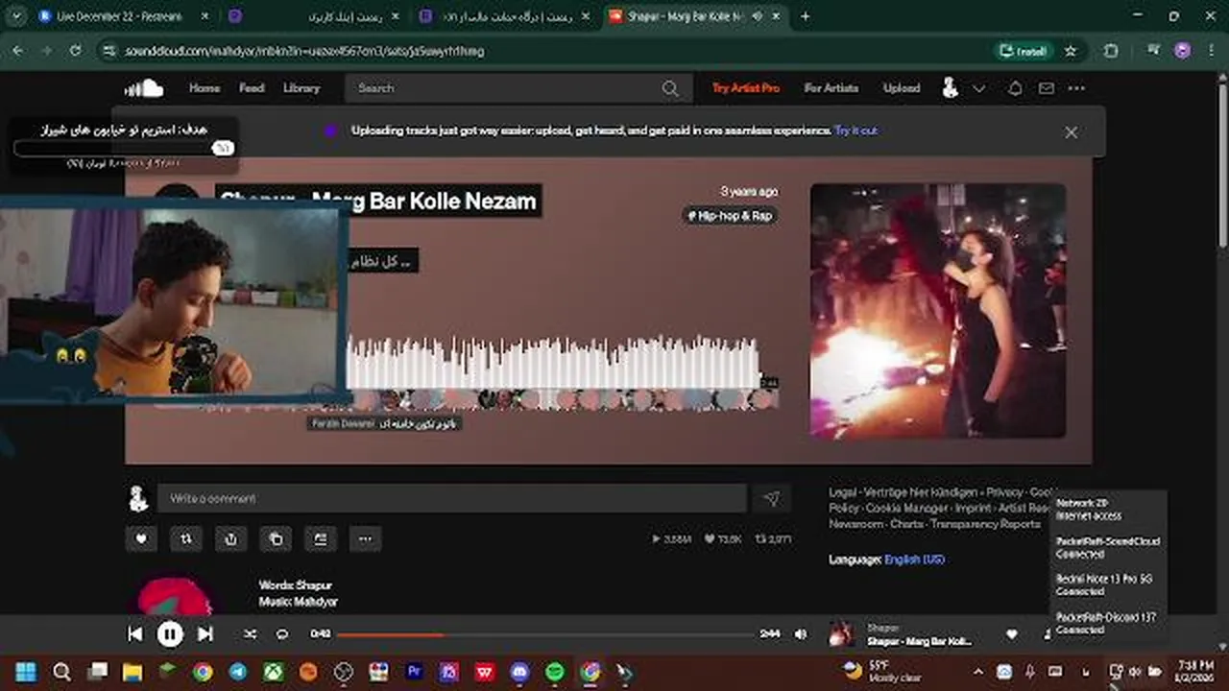The width and height of the screenshot is (1229, 691).
Task: Like the track with heart button
Action: pyautogui.click(x=141, y=539)
